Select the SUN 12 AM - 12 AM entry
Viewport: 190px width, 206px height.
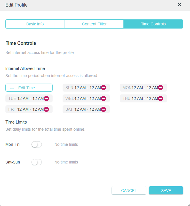pyautogui.click(x=86, y=88)
